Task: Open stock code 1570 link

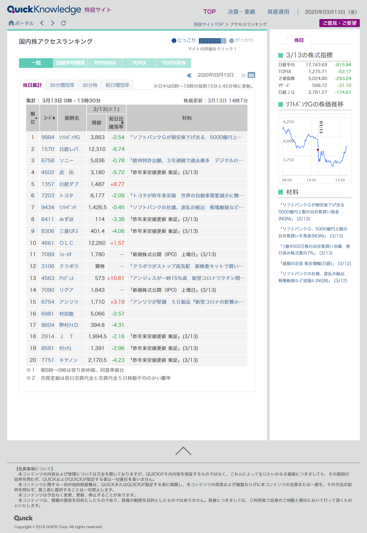Action: click(x=48, y=149)
